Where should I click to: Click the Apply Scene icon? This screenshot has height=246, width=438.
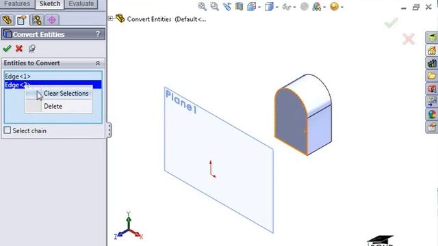click(316, 6)
